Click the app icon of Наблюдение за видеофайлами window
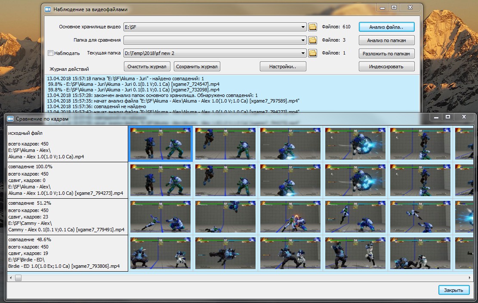Image resolution: width=478 pixels, height=303 pixels. [48, 9]
